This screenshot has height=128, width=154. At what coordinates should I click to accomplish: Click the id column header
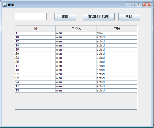click(35, 29)
